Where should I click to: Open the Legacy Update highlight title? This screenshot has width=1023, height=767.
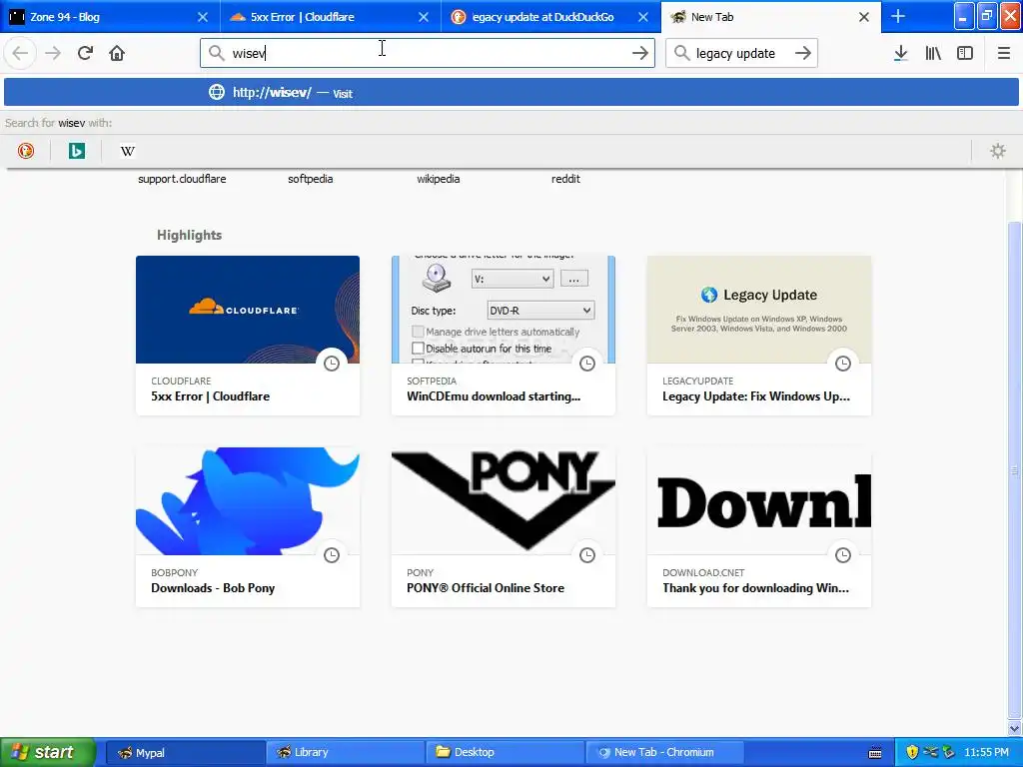[756, 395]
